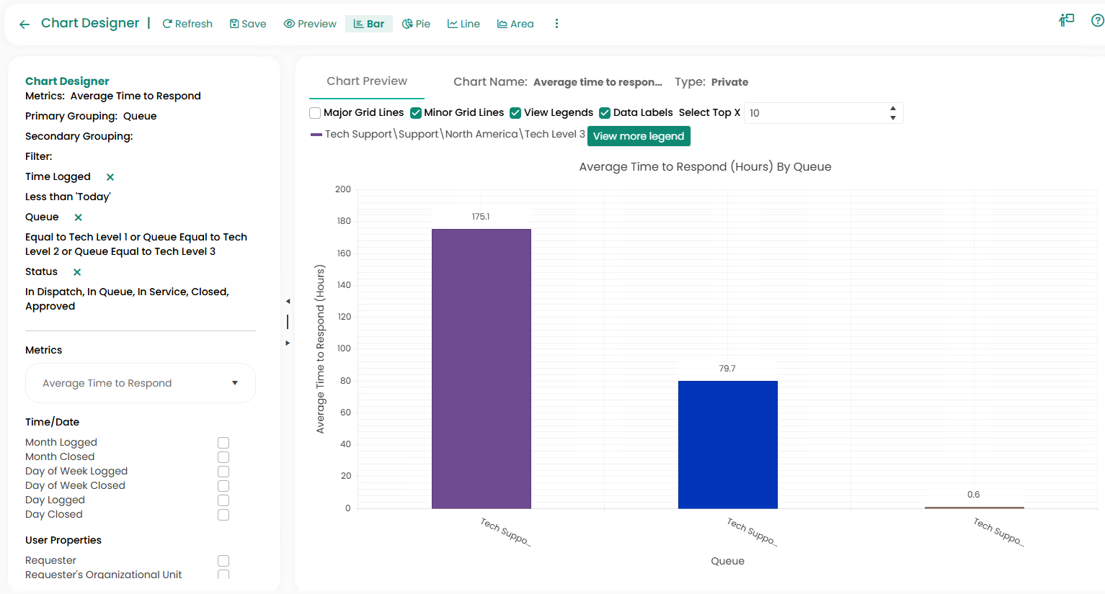Uncheck Minor Grid Lines
Image resolution: width=1105 pixels, height=594 pixels.
point(416,113)
